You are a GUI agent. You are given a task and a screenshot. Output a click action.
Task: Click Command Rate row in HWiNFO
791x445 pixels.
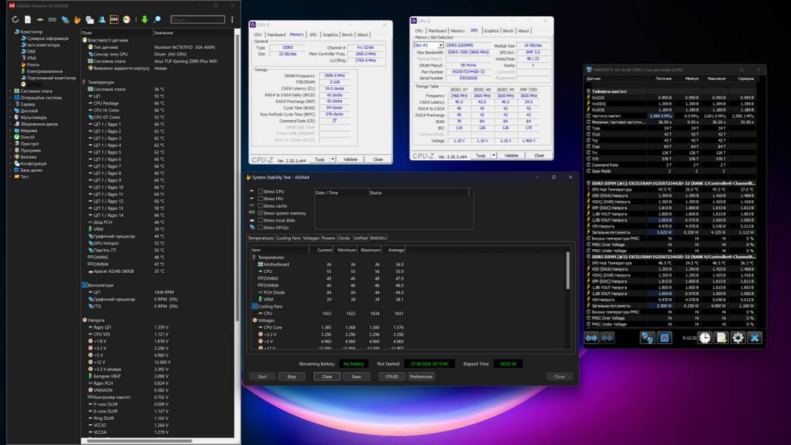[671, 165]
